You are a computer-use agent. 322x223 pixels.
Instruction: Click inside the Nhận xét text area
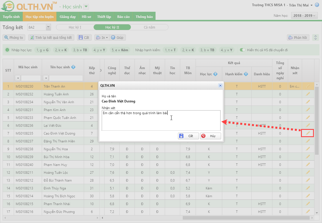(x=161, y=123)
